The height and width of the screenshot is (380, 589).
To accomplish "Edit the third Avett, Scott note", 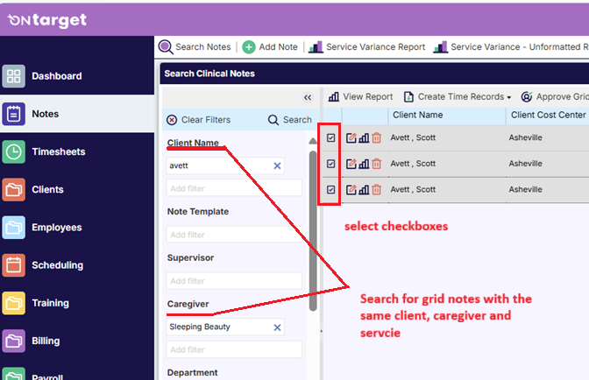I will click(x=351, y=190).
